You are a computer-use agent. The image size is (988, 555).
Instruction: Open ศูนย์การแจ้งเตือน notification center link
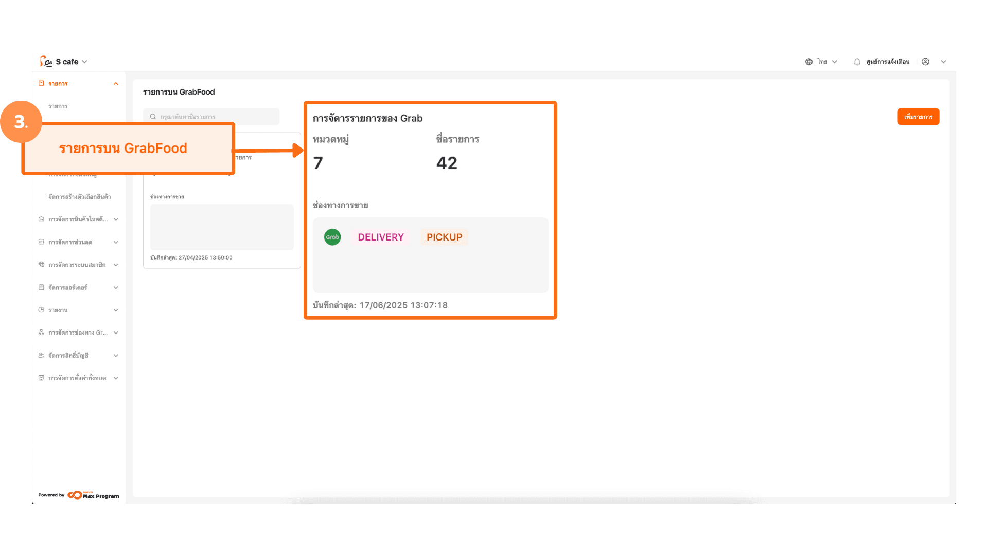(x=888, y=62)
